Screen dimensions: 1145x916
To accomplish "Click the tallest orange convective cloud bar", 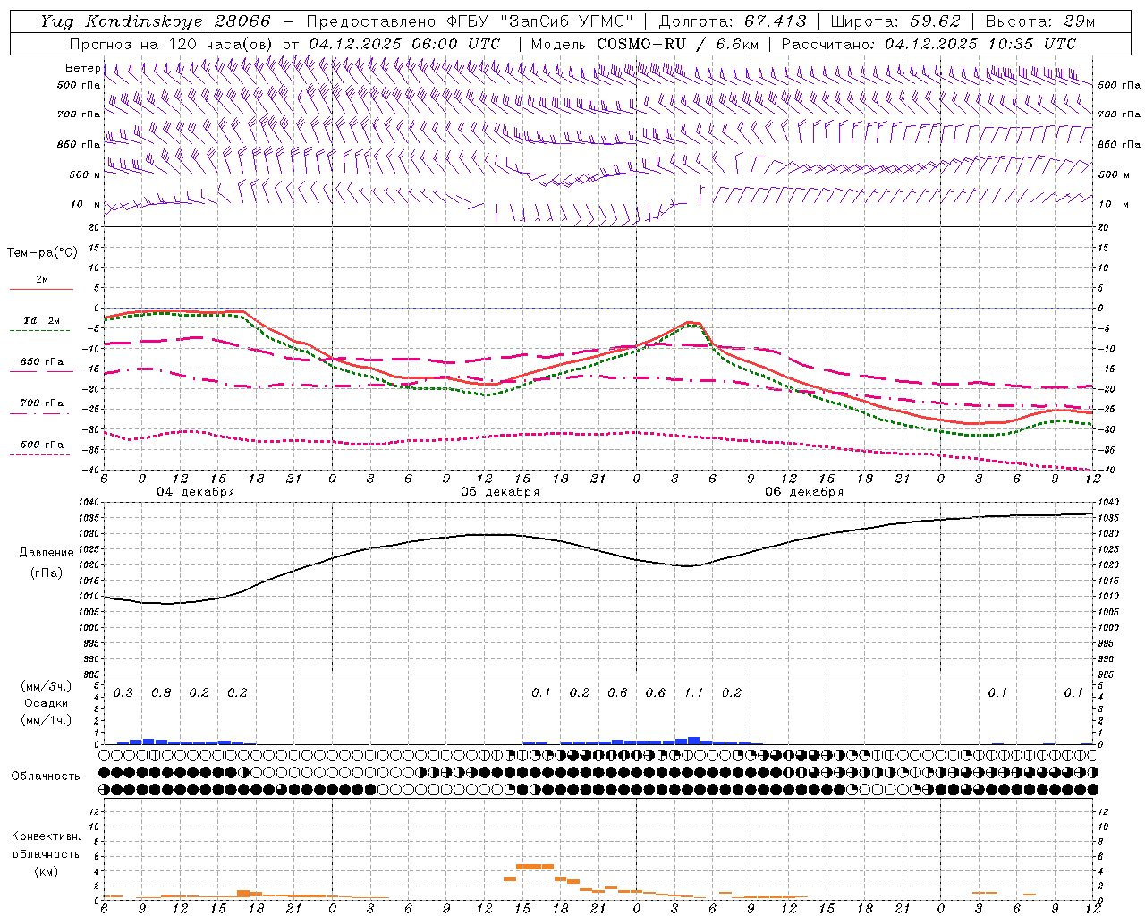I will click(535, 866).
